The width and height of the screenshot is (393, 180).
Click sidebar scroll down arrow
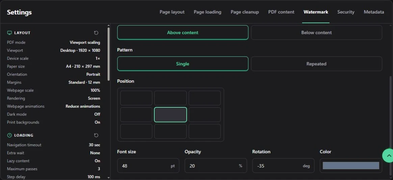pyautogui.click(x=108, y=178)
